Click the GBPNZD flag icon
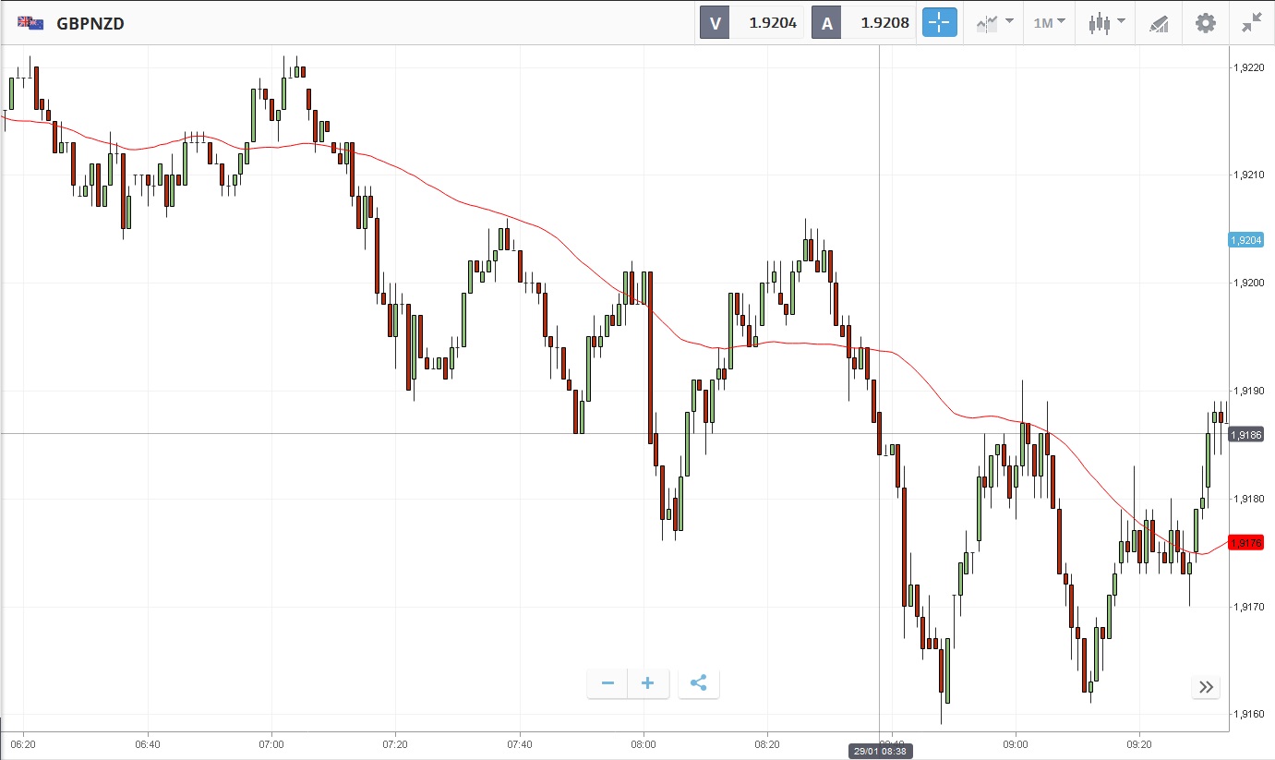The image size is (1275, 760). point(30,23)
